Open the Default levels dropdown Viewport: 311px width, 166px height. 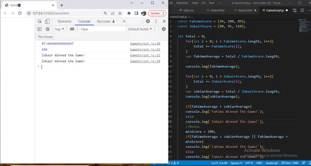(140, 29)
